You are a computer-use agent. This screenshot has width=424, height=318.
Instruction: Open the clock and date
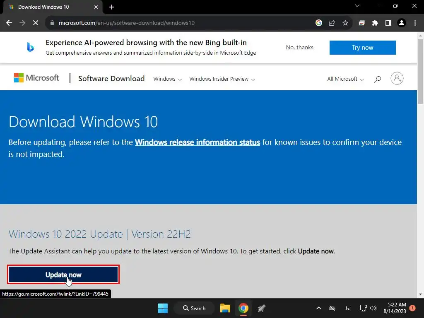pos(395,308)
